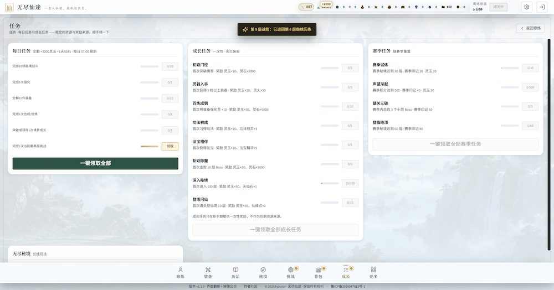Click the 每日任务 panel heading

[22, 51]
